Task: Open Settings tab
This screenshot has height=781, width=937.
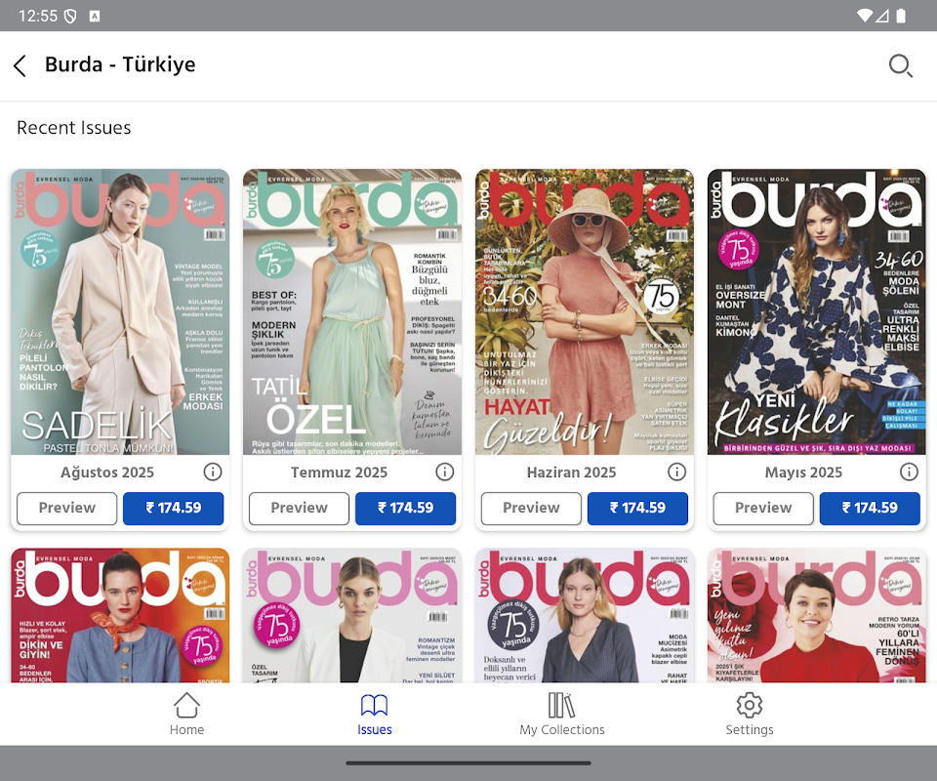Action: click(750, 714)
